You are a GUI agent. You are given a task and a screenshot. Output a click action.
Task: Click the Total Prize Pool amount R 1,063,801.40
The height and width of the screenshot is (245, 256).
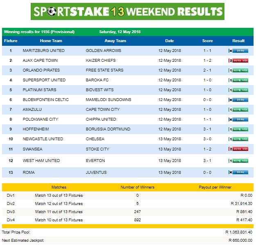click(x=239, y=232)
